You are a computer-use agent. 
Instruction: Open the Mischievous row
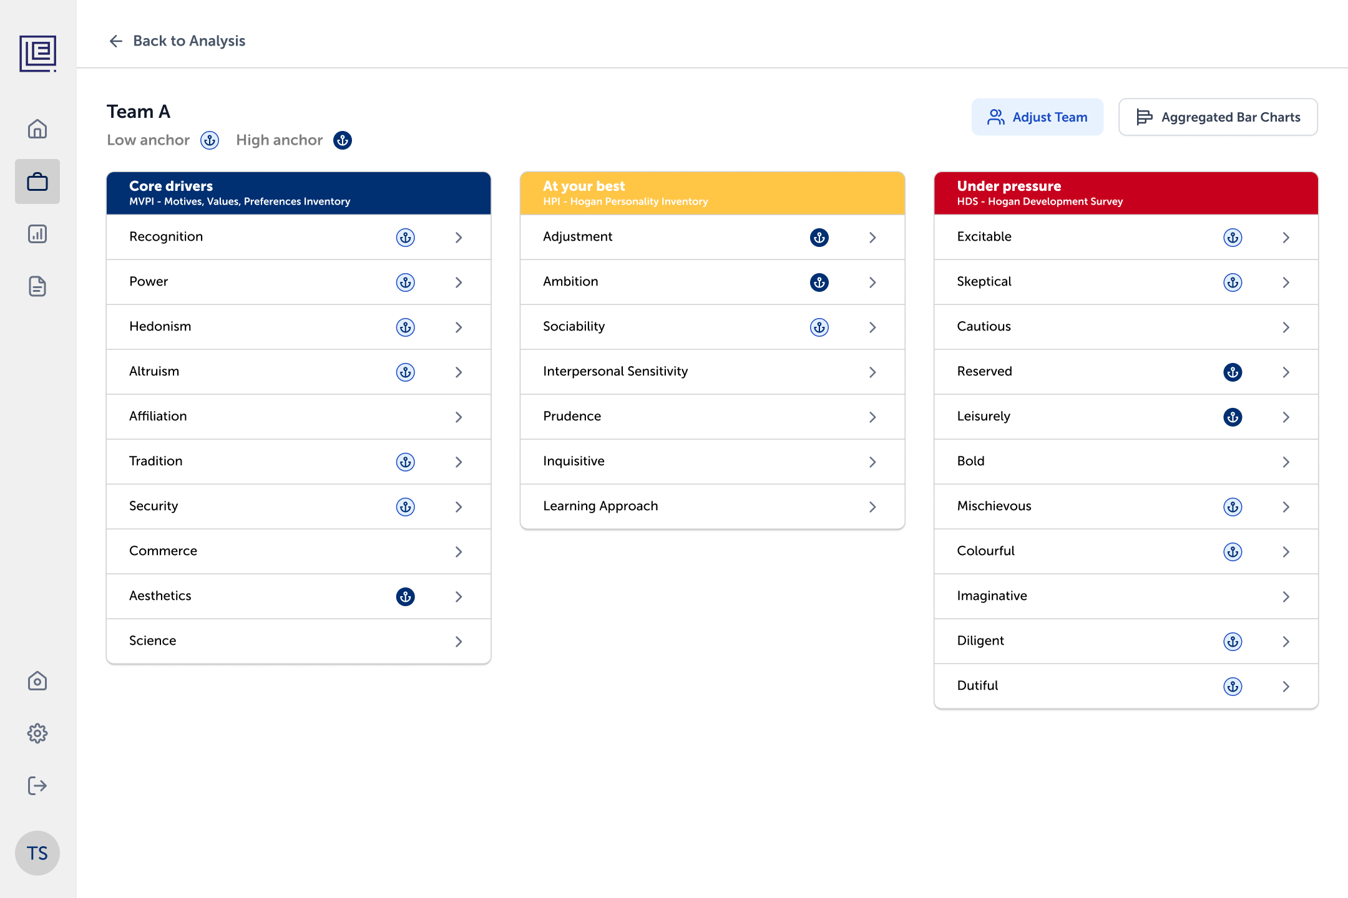pyautogui.click(x=1126, y=506)
